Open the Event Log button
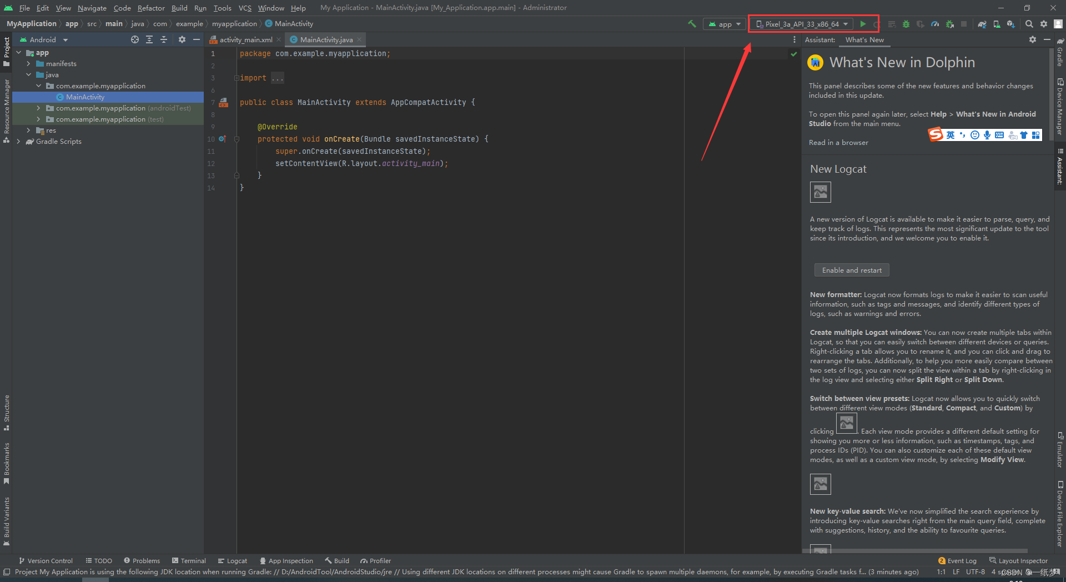The height and width of the screenshot is (582, 1066). tap(957, 561)
